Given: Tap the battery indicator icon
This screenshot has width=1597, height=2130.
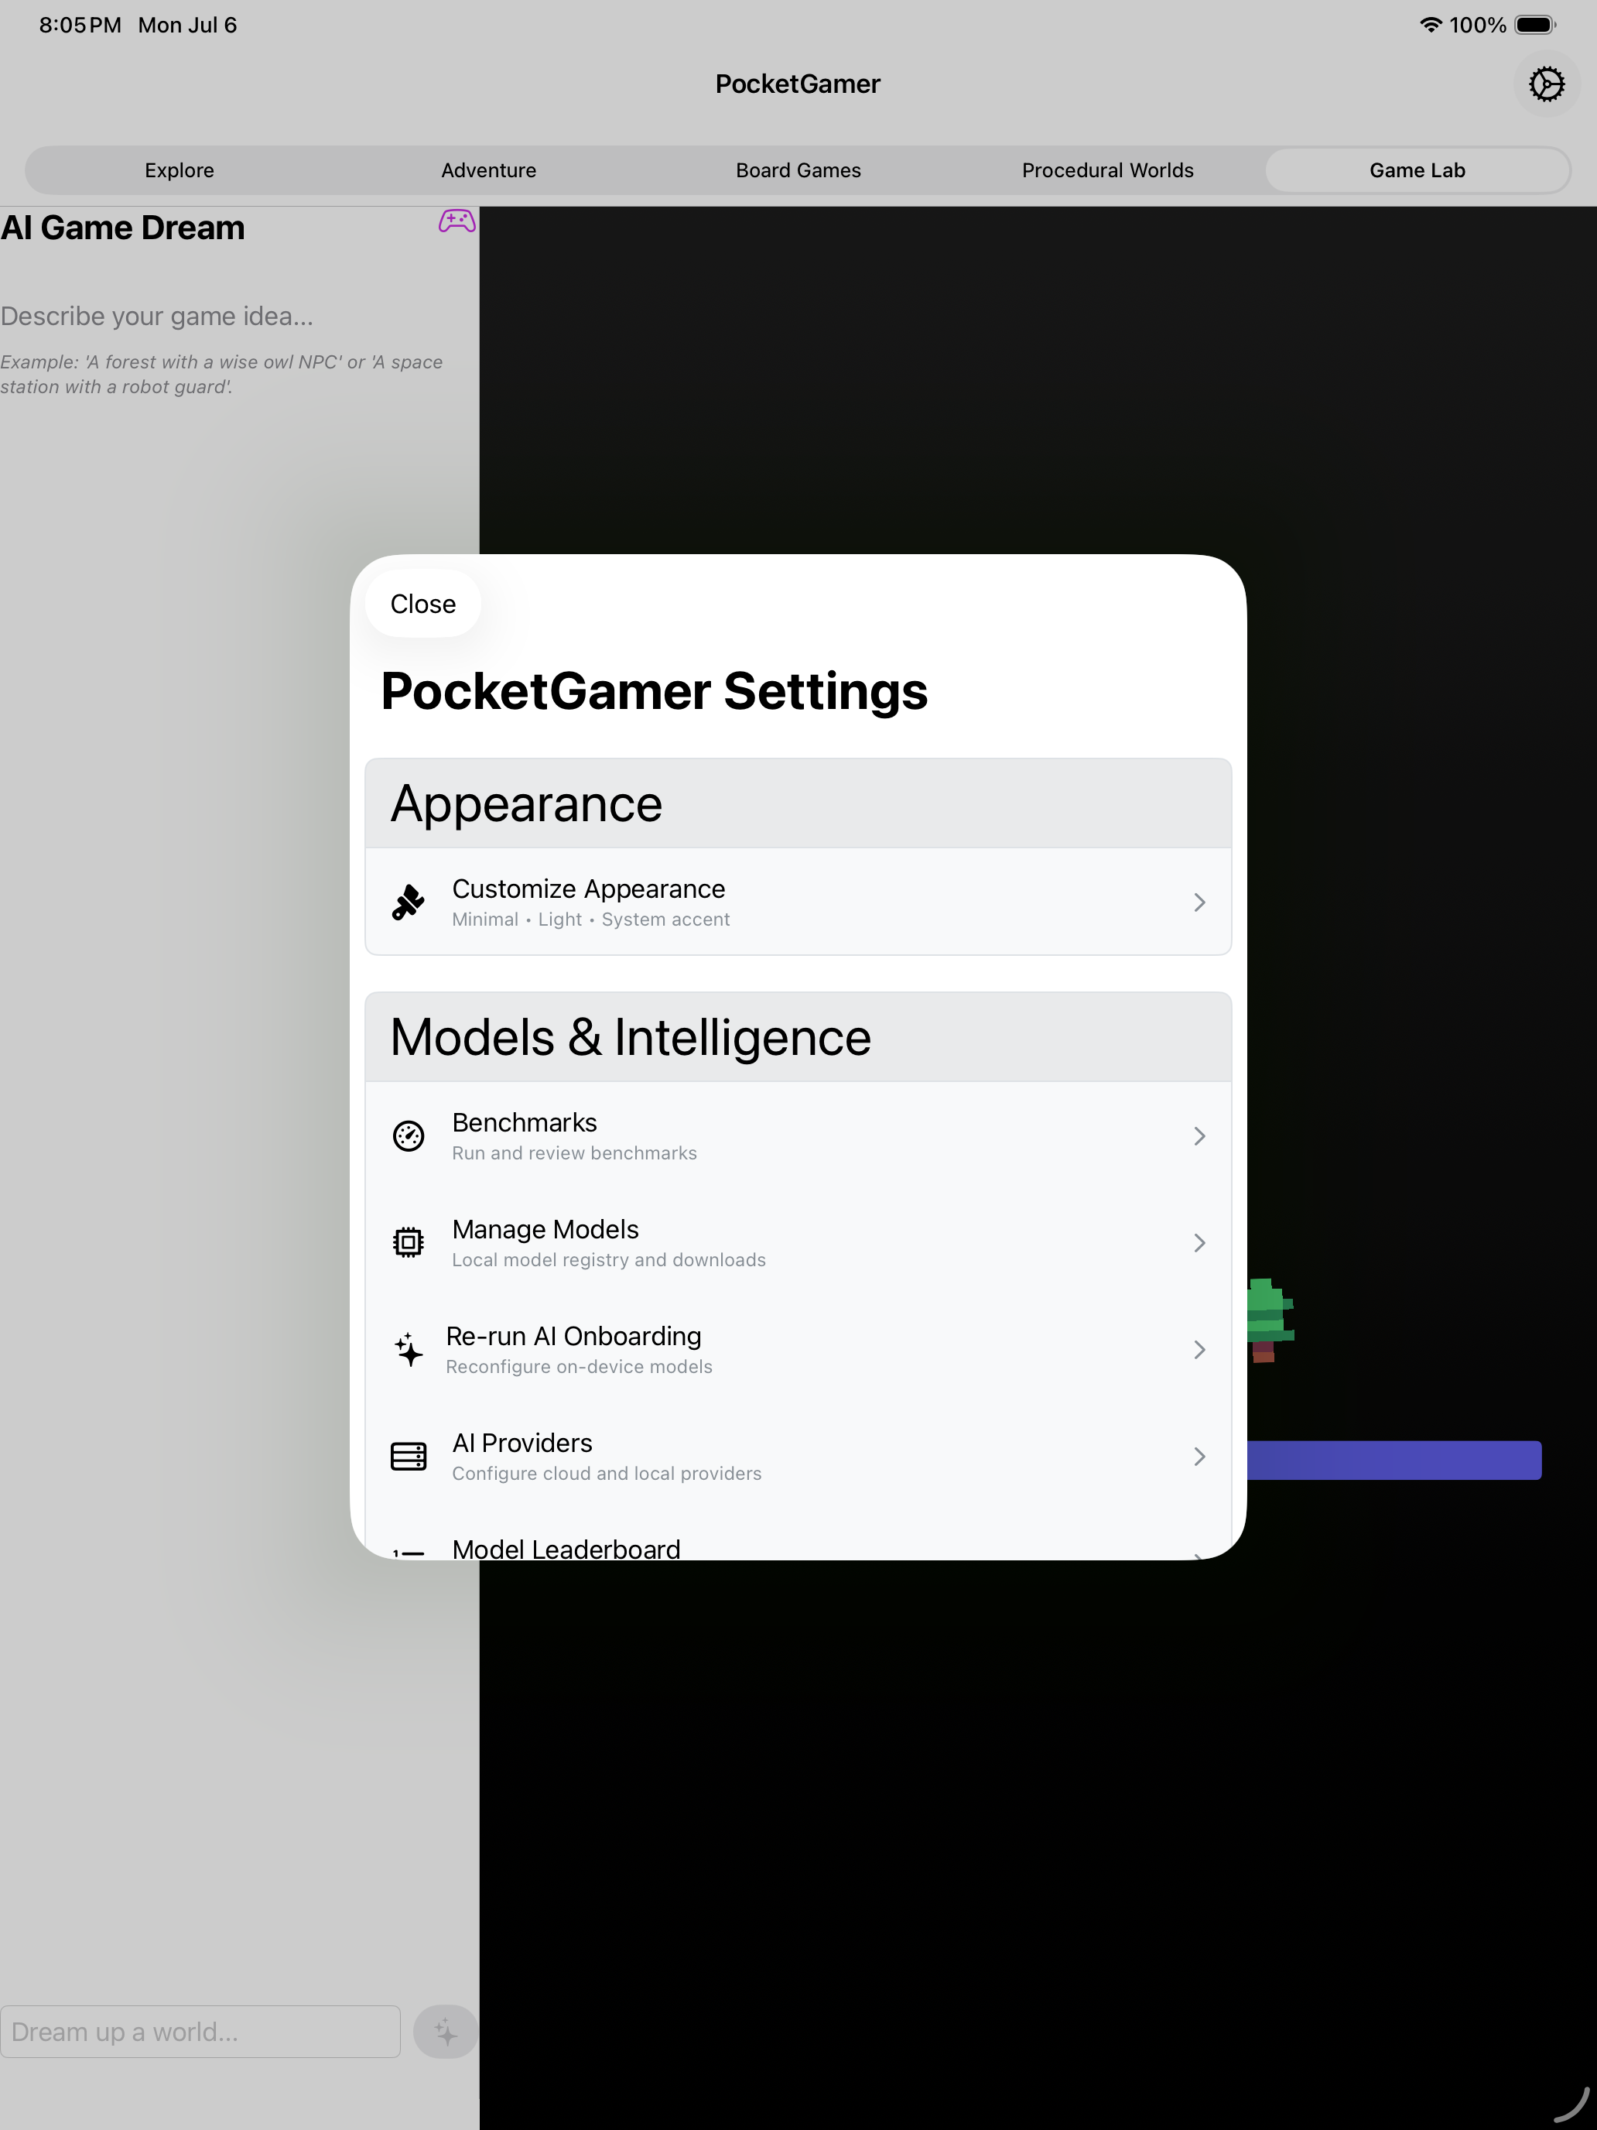Looking at the screenshot, I should click(1535, 25).
